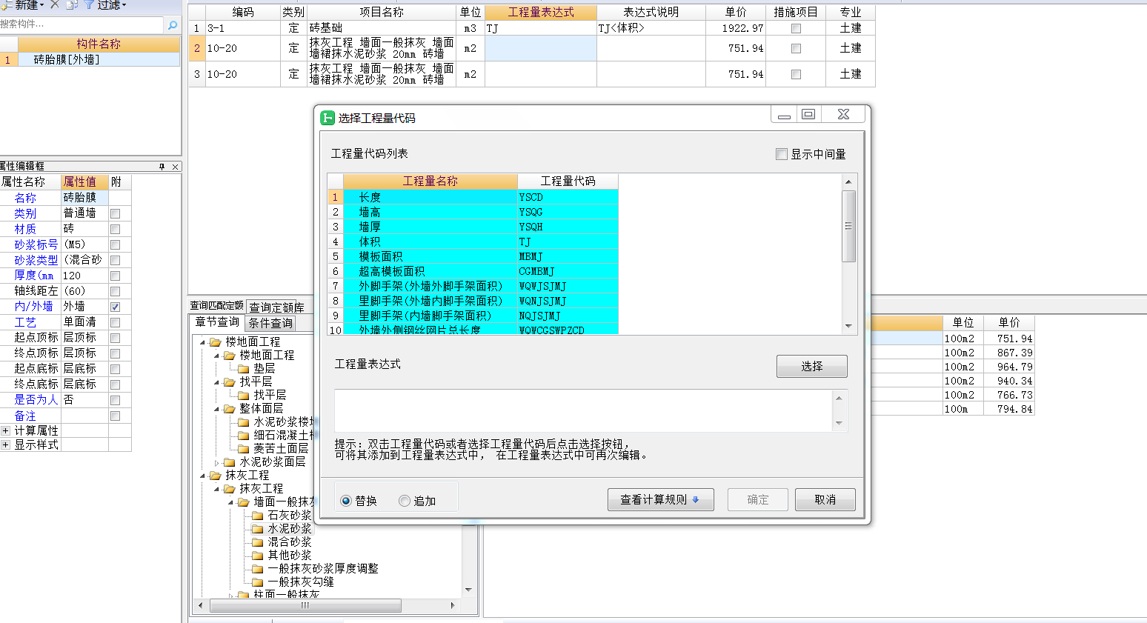This screenshot has width=1147, height=623.
Task: Click the empty 工程量表达式 cell in row 2
Action: click(541, 48)
